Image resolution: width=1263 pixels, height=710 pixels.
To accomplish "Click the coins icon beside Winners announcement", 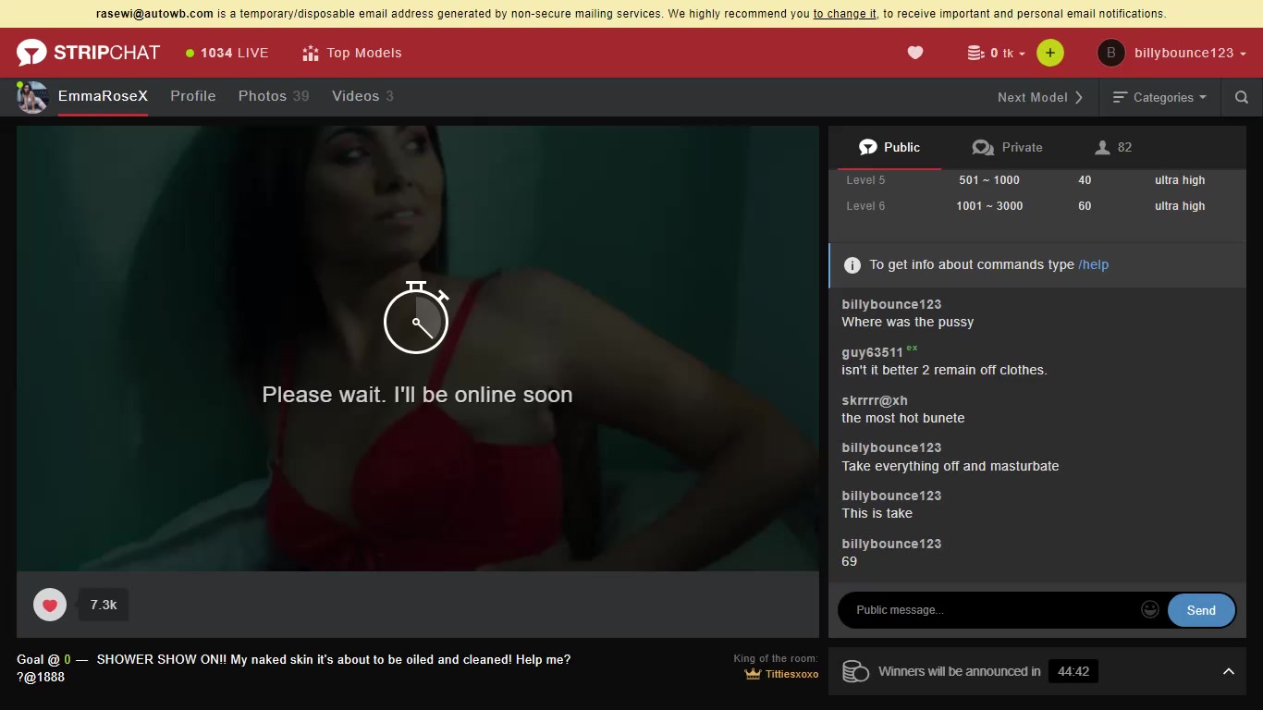I will coord(855,671).
